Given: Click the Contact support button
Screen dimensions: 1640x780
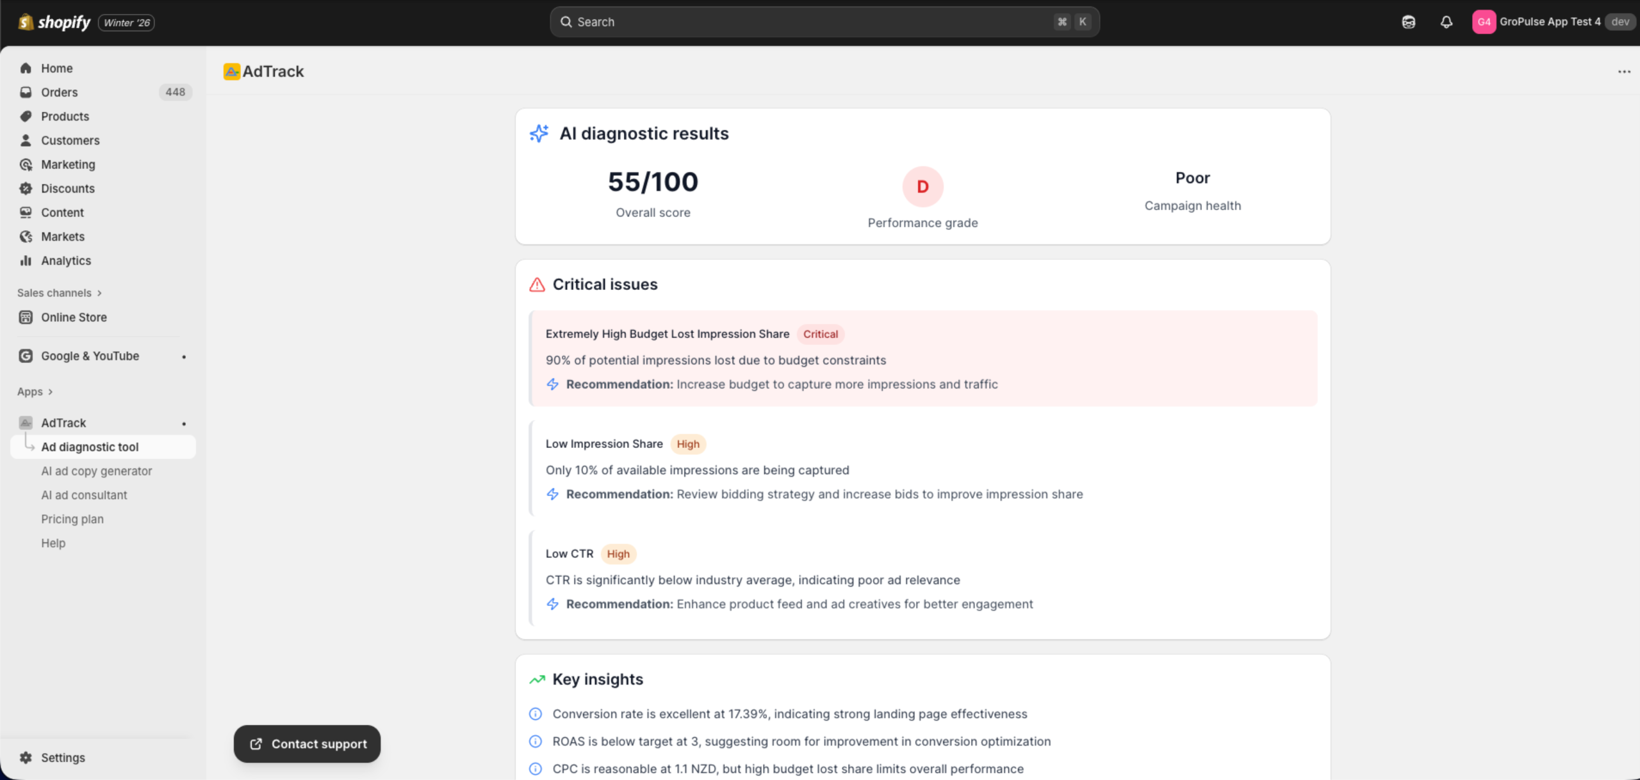Looking at the screenshot, I should [x=307, y=744].
